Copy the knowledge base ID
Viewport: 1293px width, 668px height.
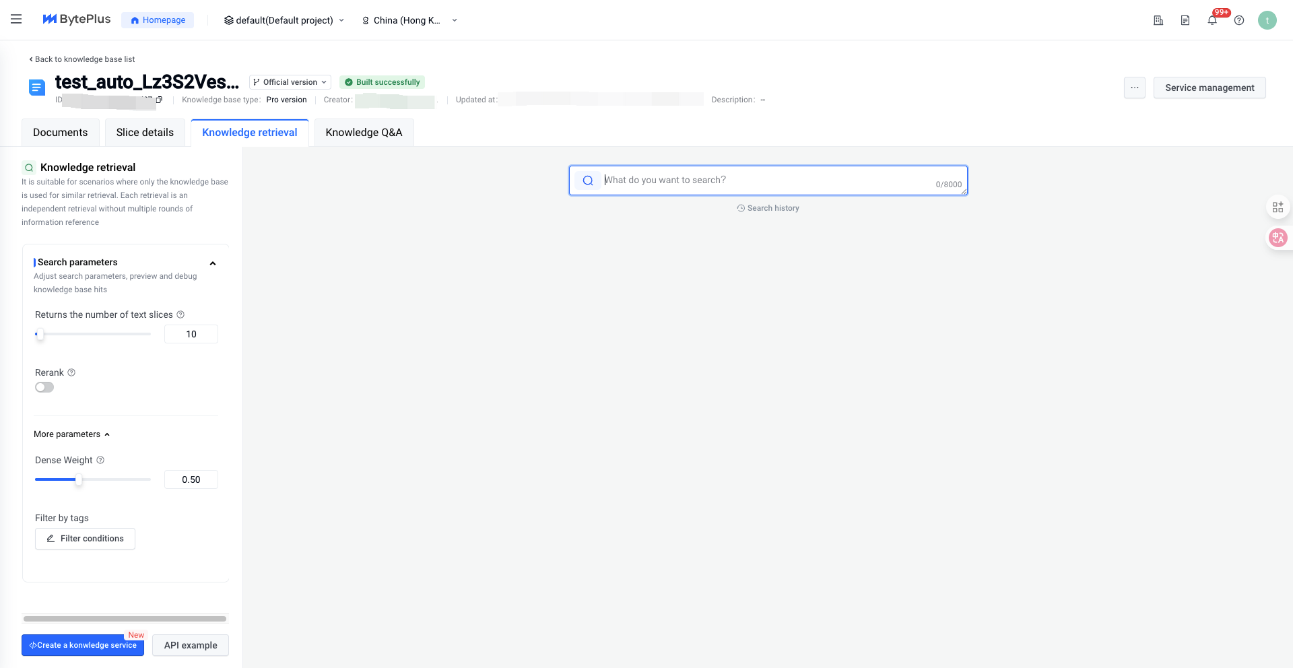point(159,100)
